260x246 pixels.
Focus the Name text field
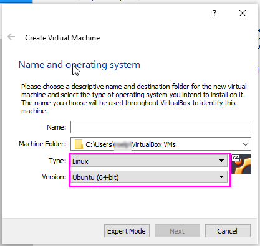click(161, 127)
